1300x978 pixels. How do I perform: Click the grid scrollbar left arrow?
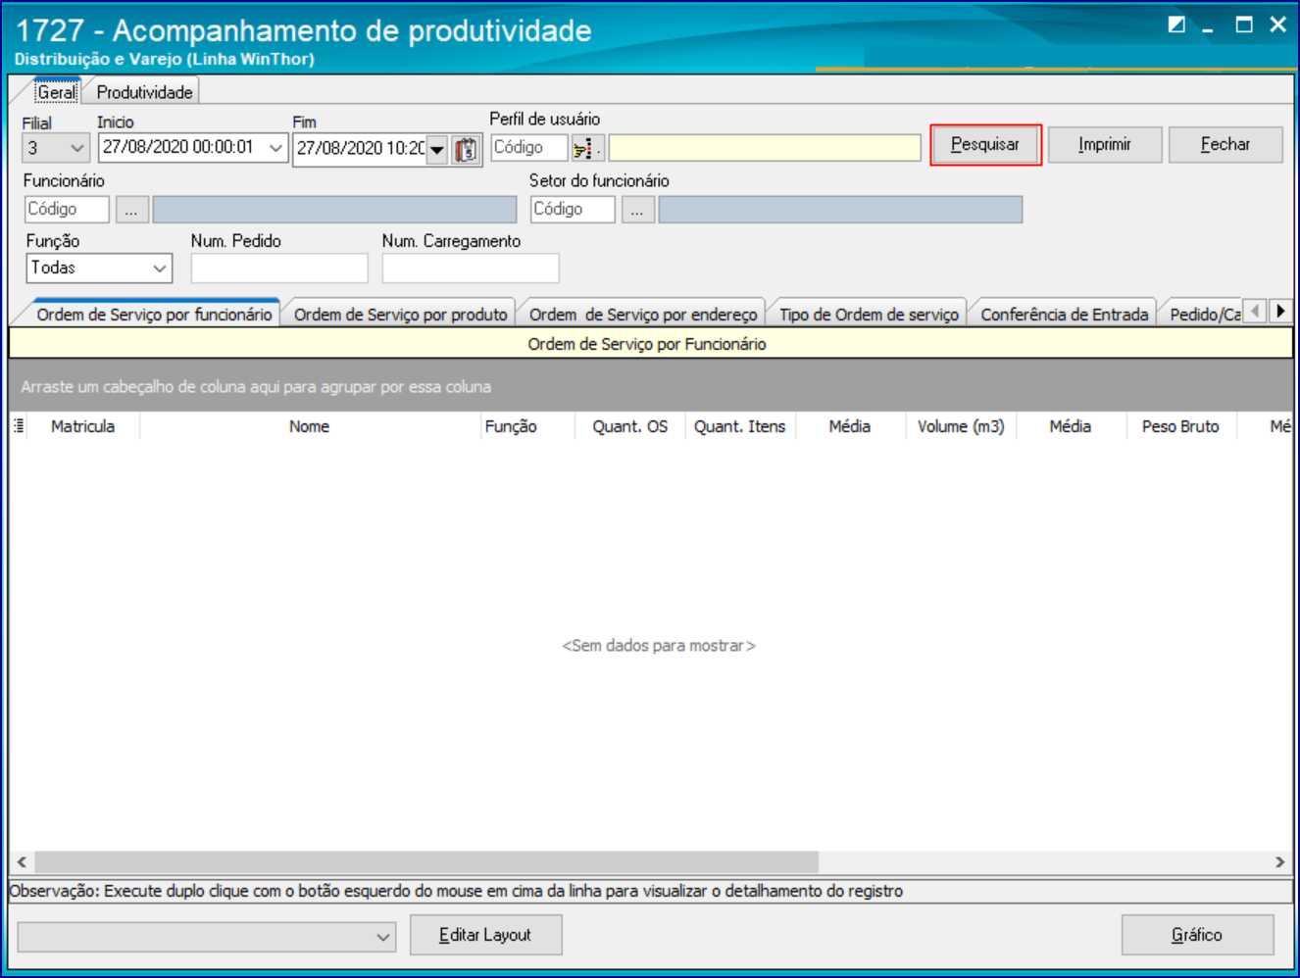(22, 862)
